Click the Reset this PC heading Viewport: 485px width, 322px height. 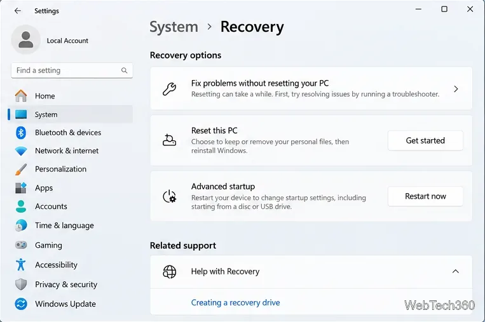click(214, 130)
